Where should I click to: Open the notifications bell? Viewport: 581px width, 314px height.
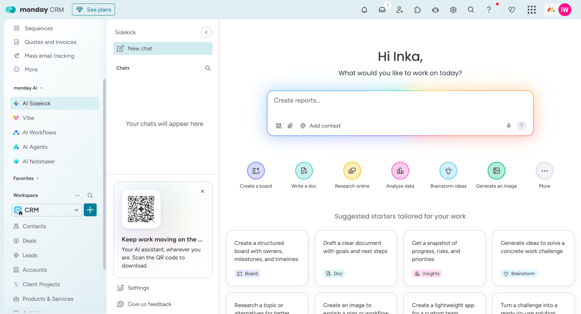tap(364, 10)
